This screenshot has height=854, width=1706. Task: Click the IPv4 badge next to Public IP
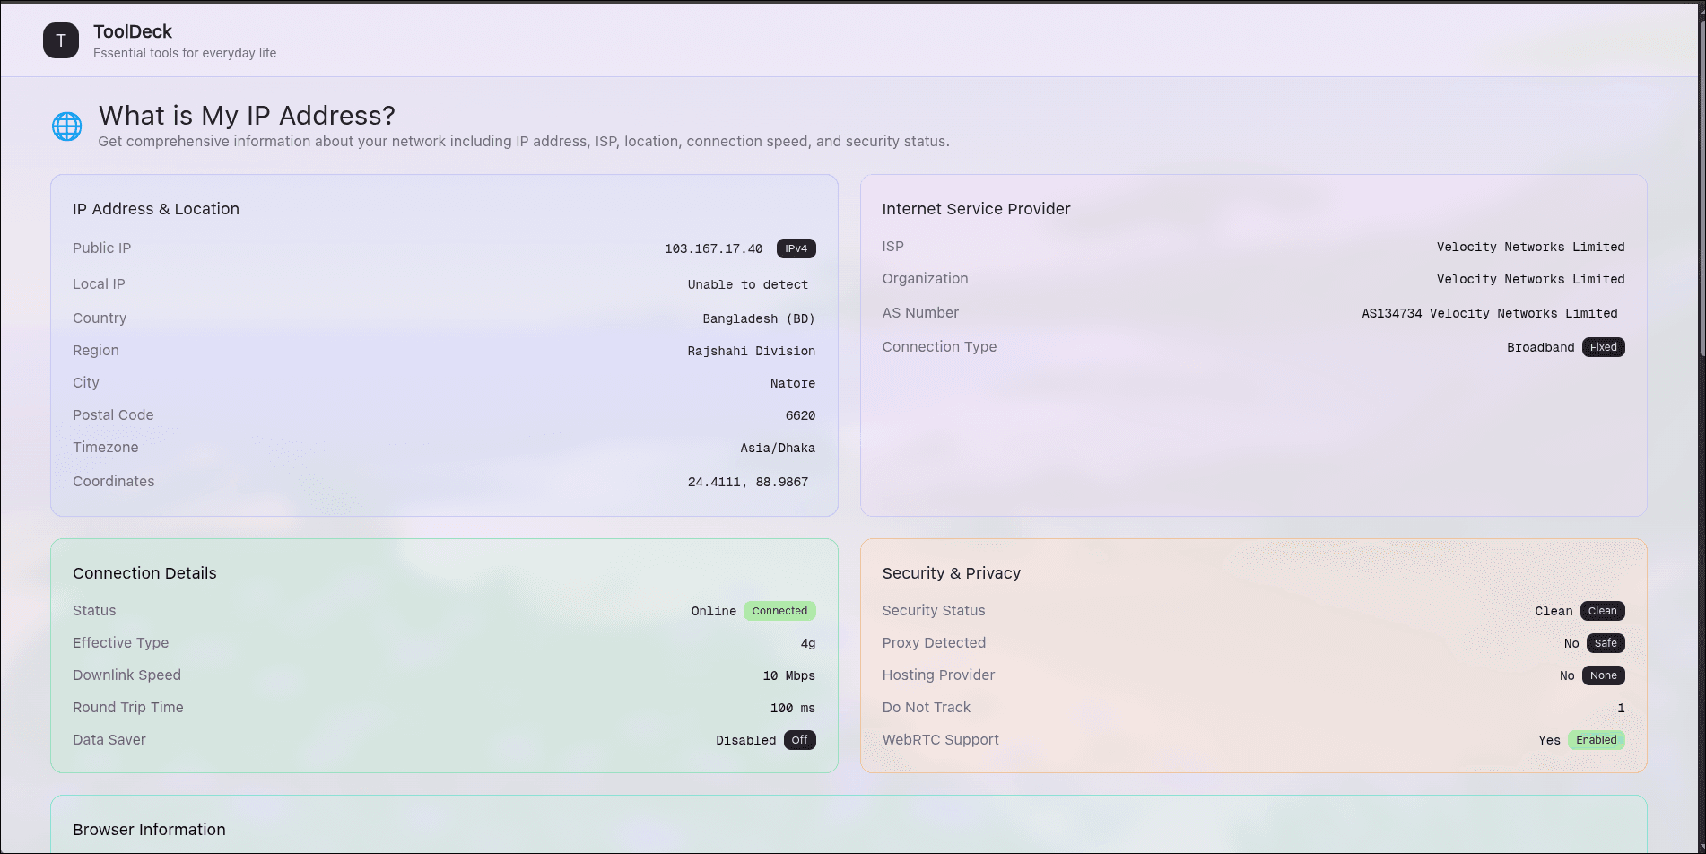pos(796,248)
